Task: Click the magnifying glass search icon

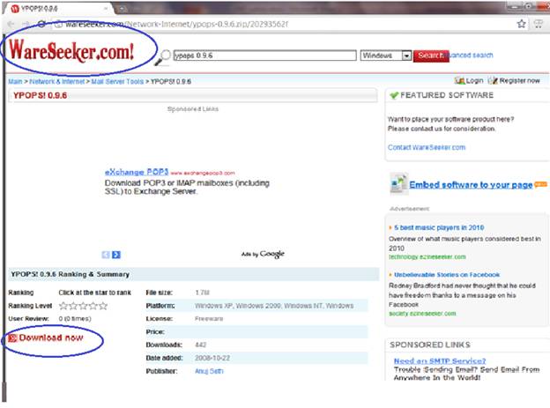Action: click(x=163, y=57)
